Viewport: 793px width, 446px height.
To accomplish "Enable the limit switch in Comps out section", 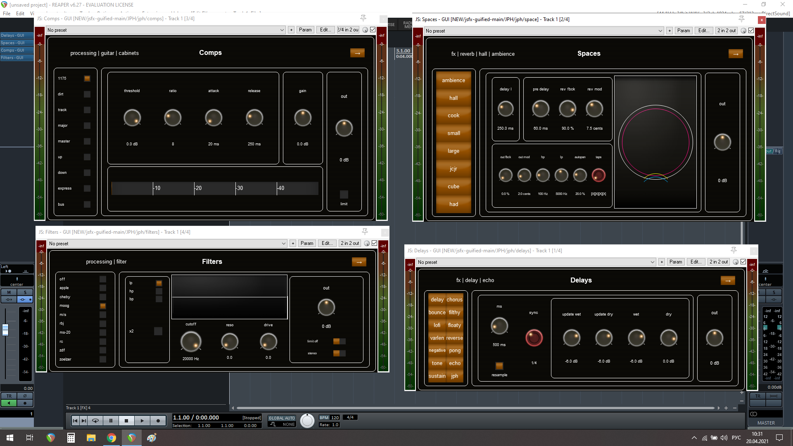I will tap(344, 194).
